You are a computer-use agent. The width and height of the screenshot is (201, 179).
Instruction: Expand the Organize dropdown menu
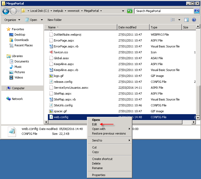pyautogui.click(x=12, y=20)
